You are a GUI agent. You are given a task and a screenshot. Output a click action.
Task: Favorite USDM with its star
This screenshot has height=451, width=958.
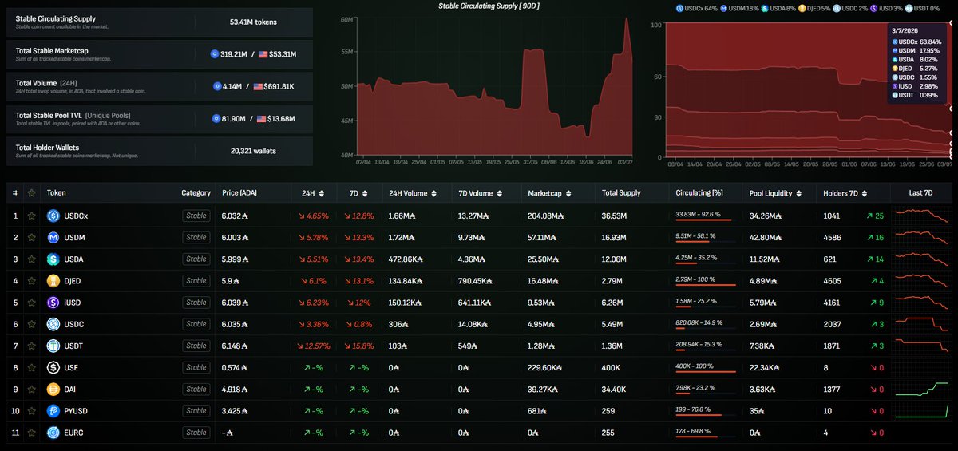pyautogui.click(x=32, y=237)
